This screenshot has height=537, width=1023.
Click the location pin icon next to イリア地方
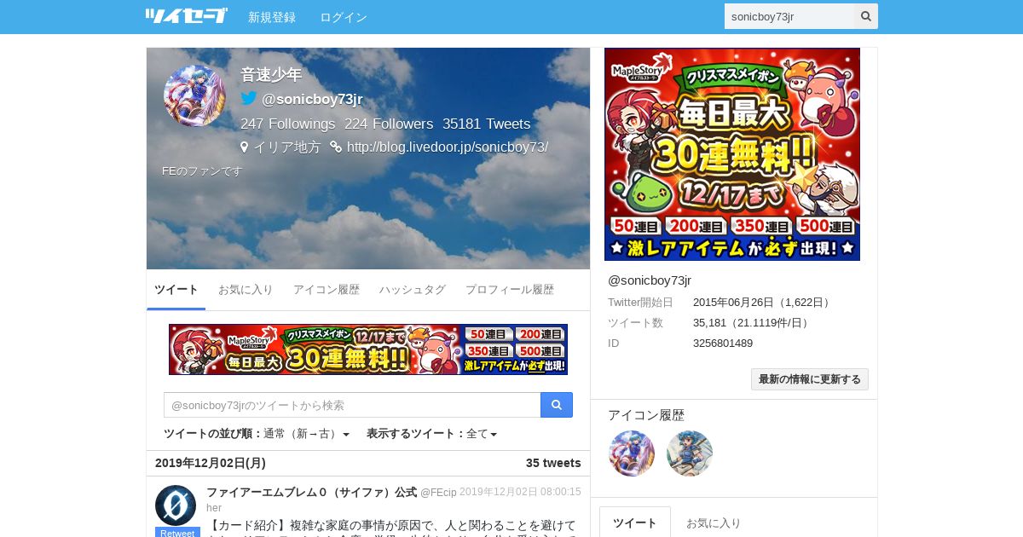tap(245, 147)
